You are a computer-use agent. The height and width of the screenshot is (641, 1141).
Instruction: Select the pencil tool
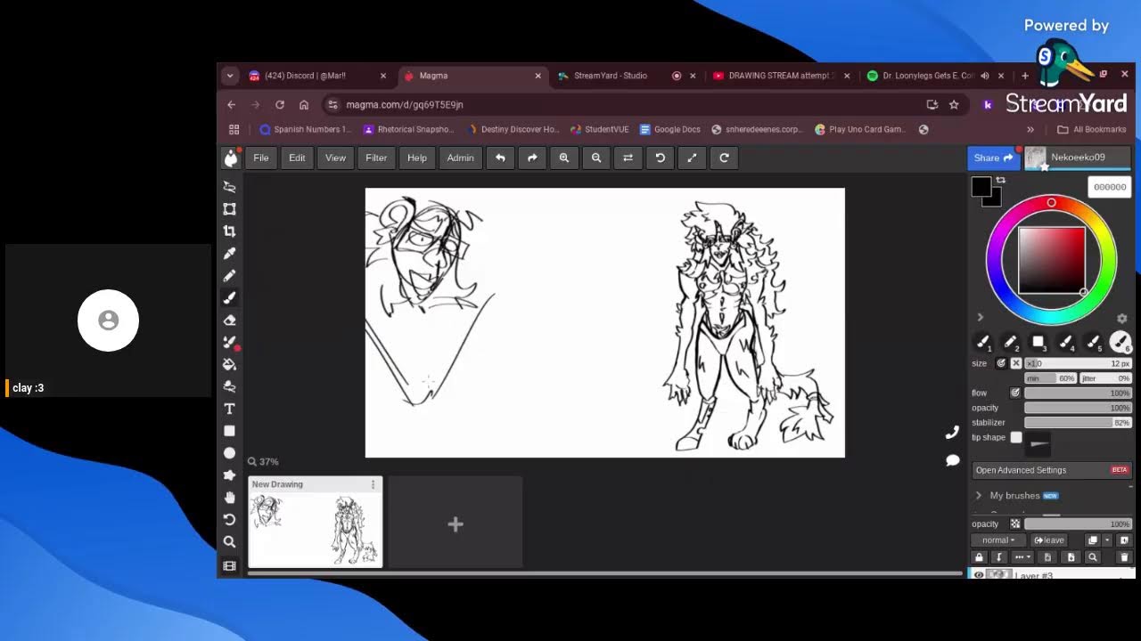click(229, 276)
